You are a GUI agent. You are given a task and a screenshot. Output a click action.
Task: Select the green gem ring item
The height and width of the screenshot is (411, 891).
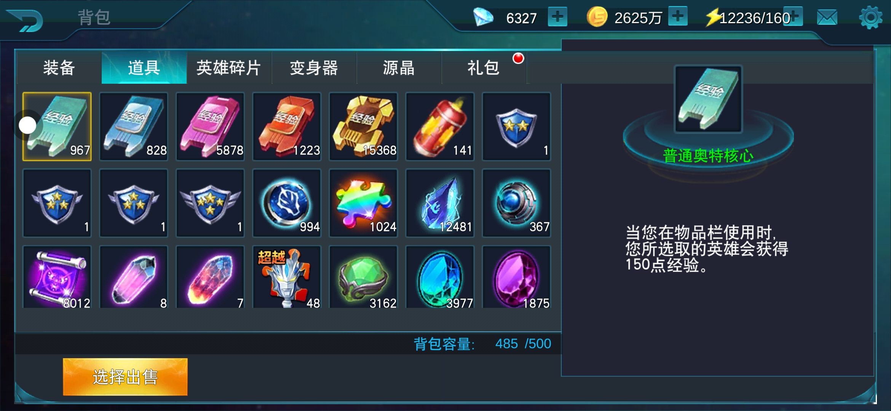[x=363, y=277]
